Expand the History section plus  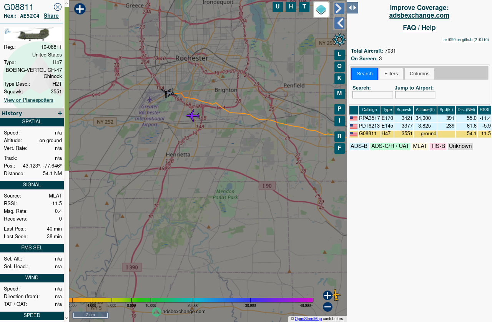(60, 113)
